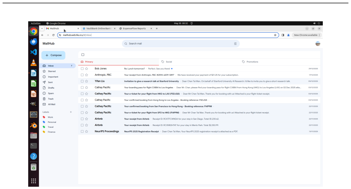Compose a new email

tap(53, 55)
